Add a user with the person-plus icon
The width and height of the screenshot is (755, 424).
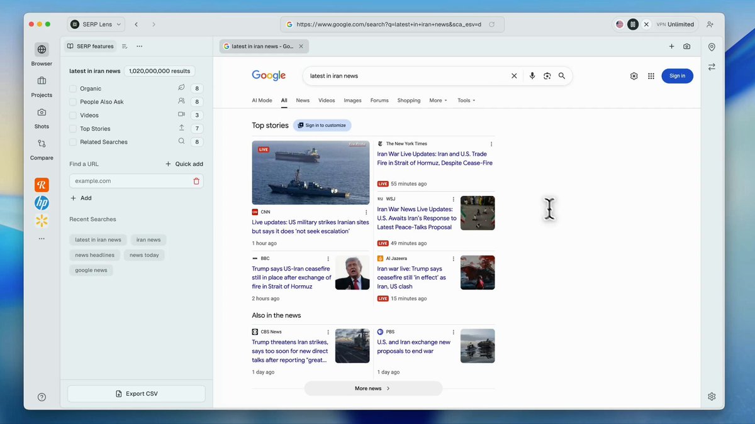710,24
